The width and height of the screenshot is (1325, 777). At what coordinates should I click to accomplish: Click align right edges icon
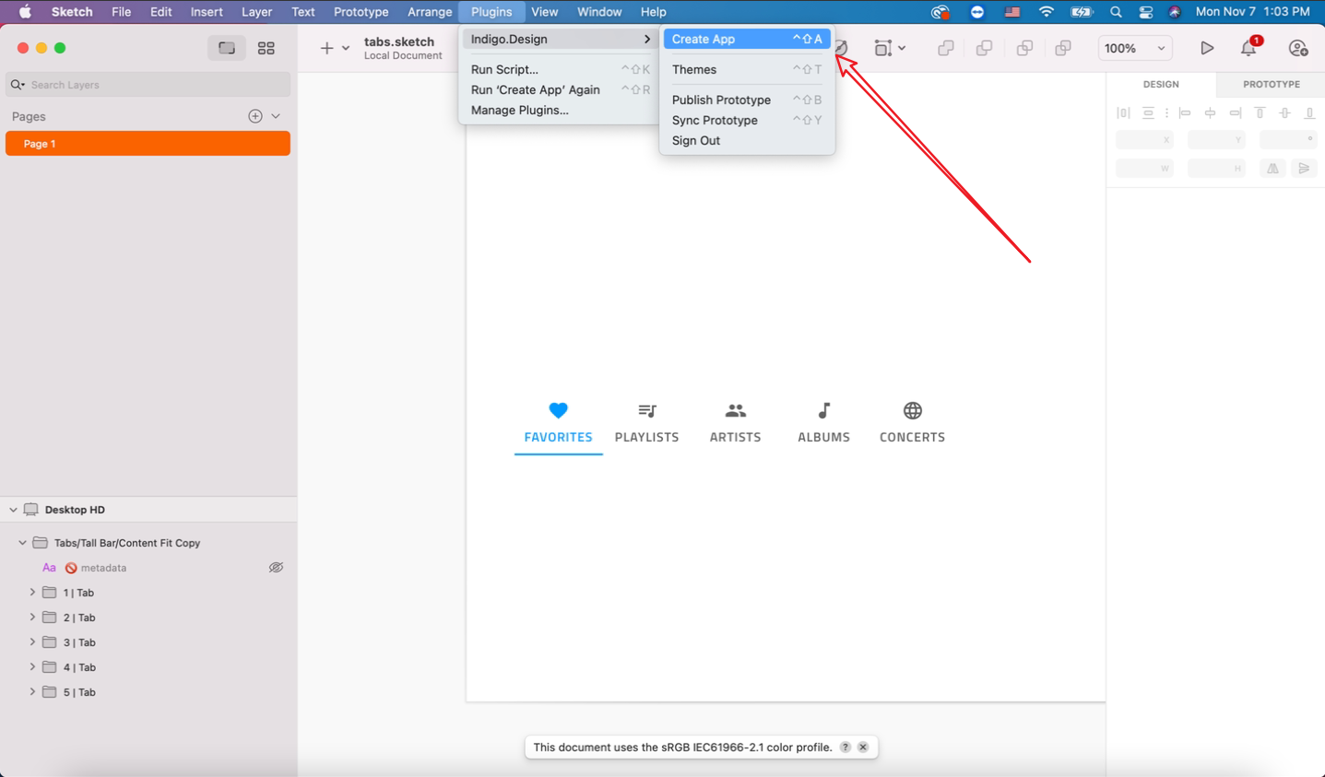point(1236,113)
